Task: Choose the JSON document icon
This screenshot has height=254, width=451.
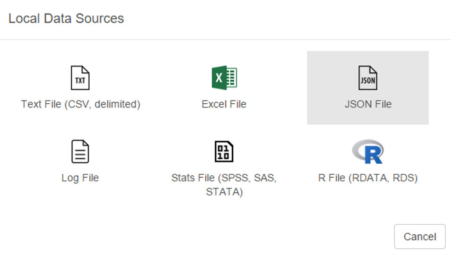Action: 368,78
